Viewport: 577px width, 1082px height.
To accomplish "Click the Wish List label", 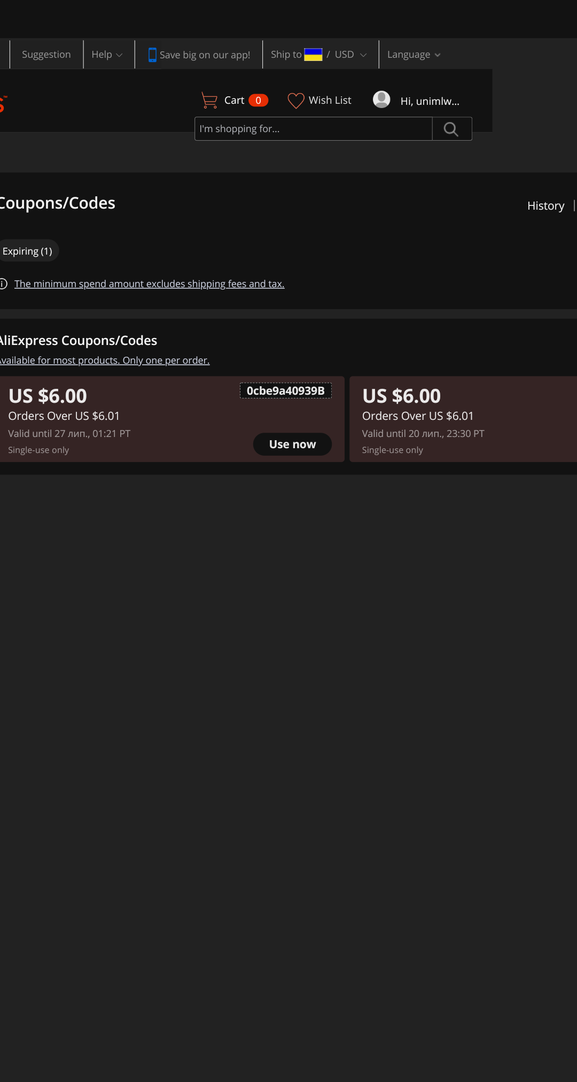I will pos(330,101).
